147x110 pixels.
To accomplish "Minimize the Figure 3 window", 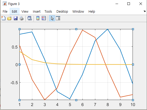I will (x=117, y=4).
